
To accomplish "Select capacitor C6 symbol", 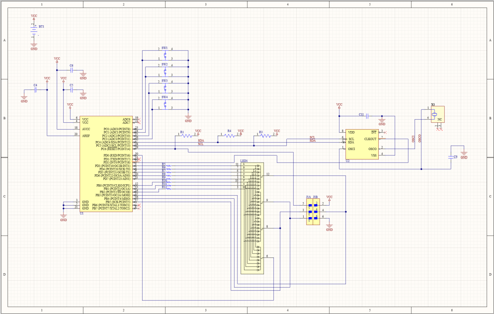I will pos(72,71).
